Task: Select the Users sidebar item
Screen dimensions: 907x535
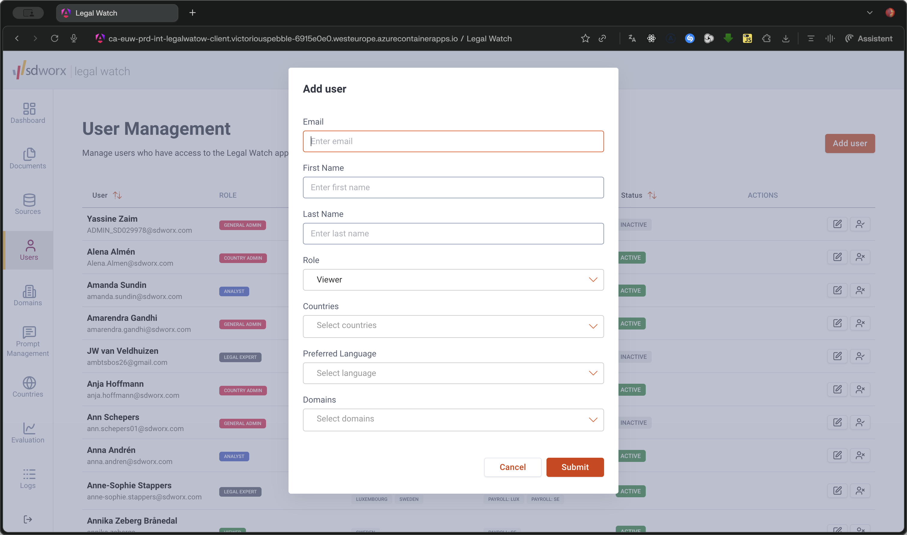Action: (28, 250)
